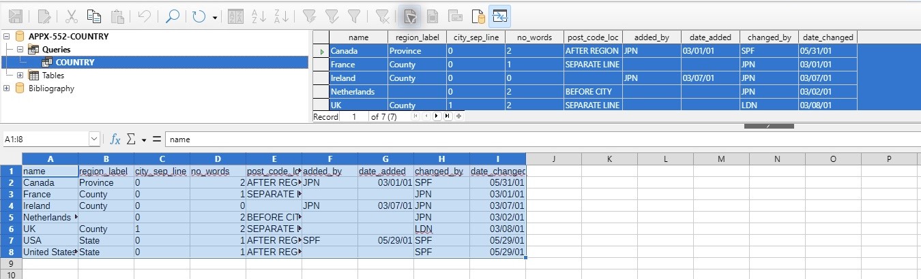This screenshot has width=921, height=279.
Task: Click the record number field showing 1
Action: click(x=354, y=116)
